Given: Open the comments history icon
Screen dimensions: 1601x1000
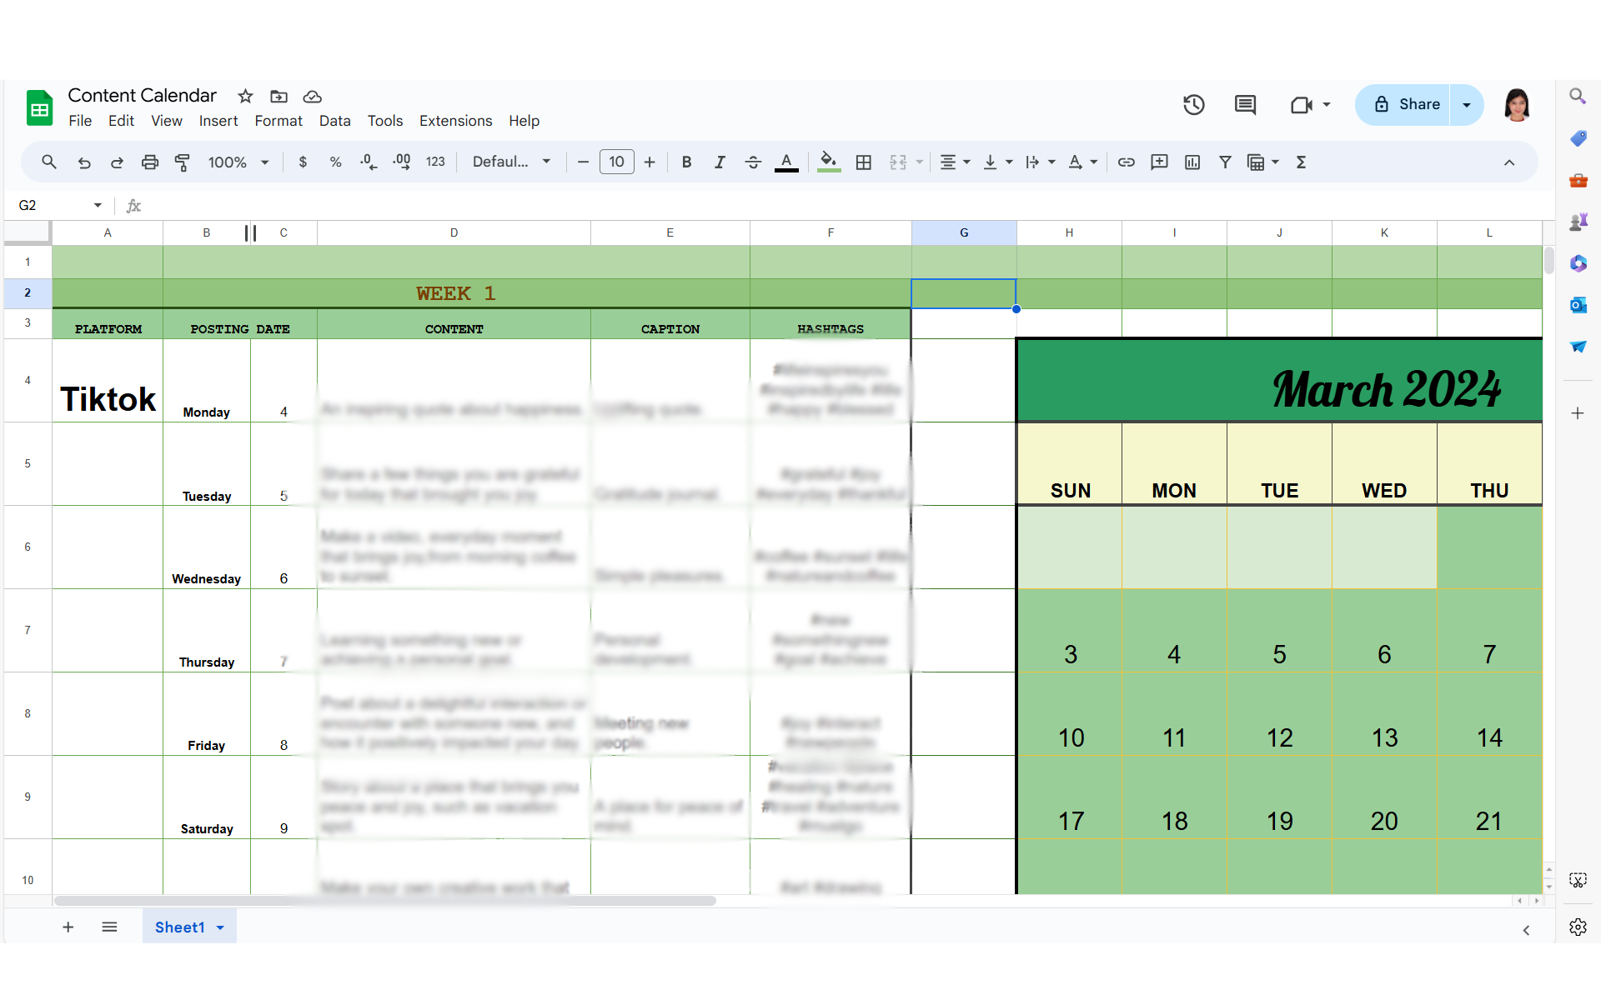Looking at the screenshot, I should pos(1245,105).
